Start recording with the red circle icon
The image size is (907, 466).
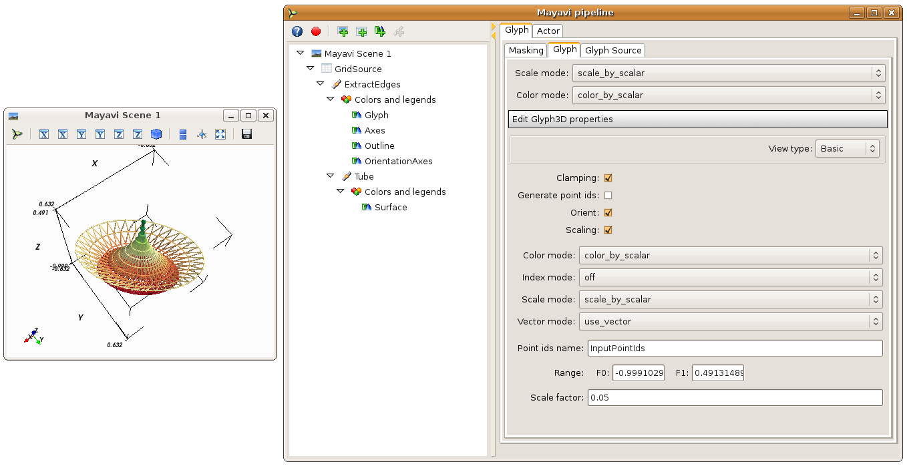tap(316, 31)
